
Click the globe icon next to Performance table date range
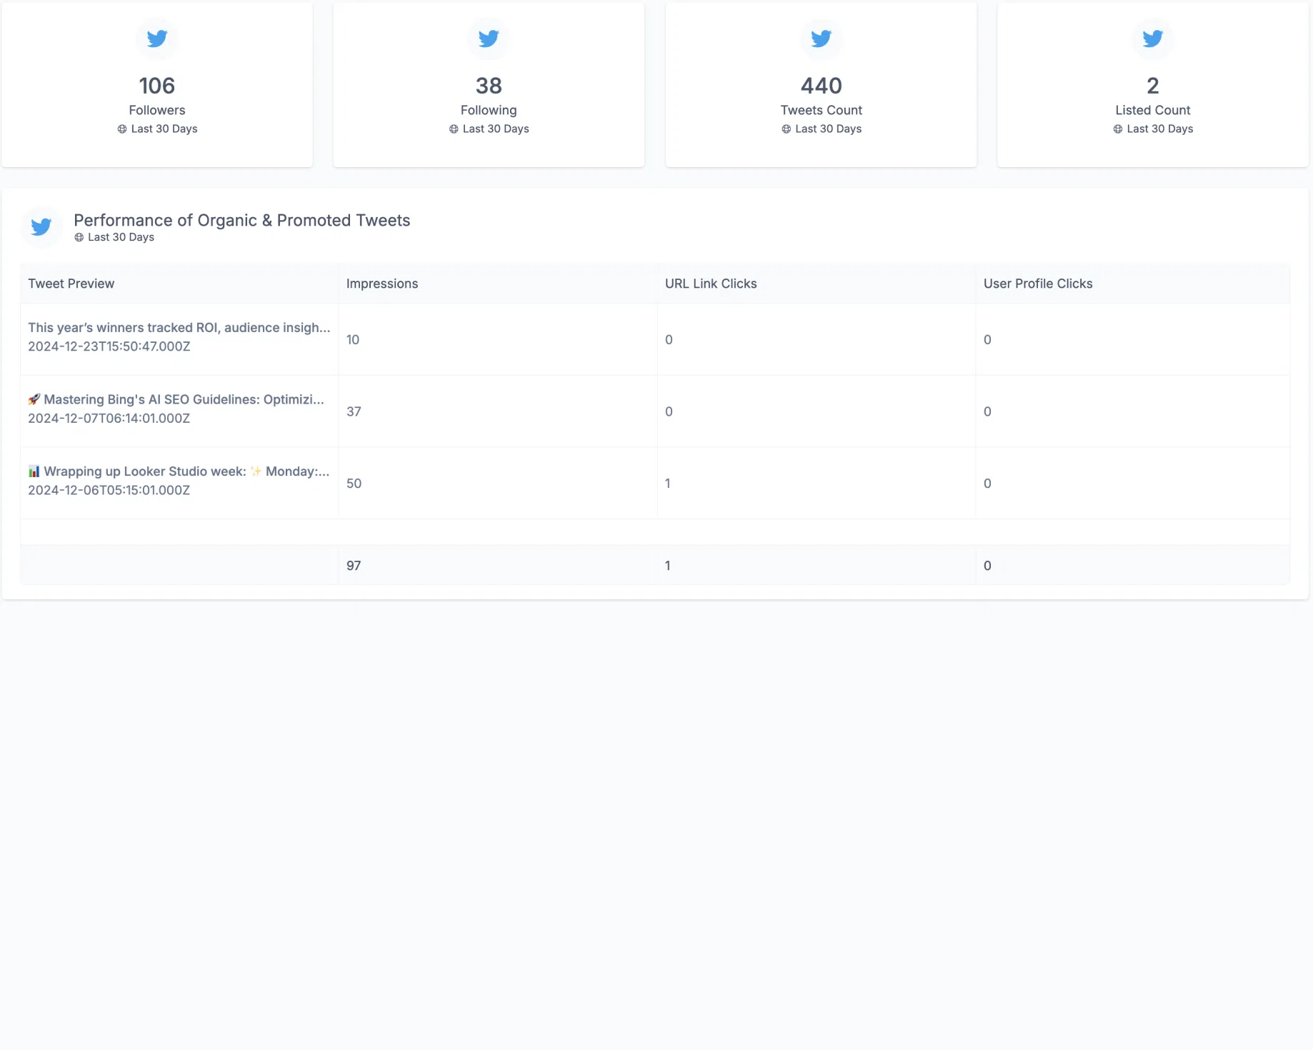[x=79, y=237]
